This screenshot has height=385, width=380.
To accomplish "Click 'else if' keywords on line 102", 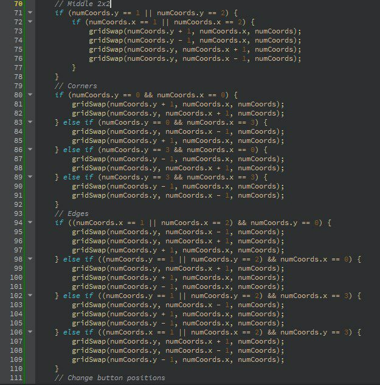I will pyautogui.click(x=78, y=296).
